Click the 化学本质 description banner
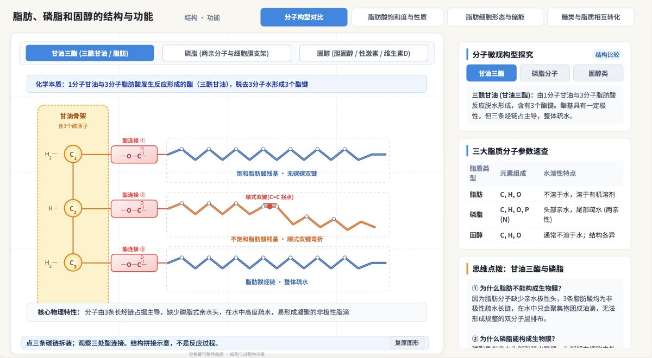 click(x=227, y=84)
